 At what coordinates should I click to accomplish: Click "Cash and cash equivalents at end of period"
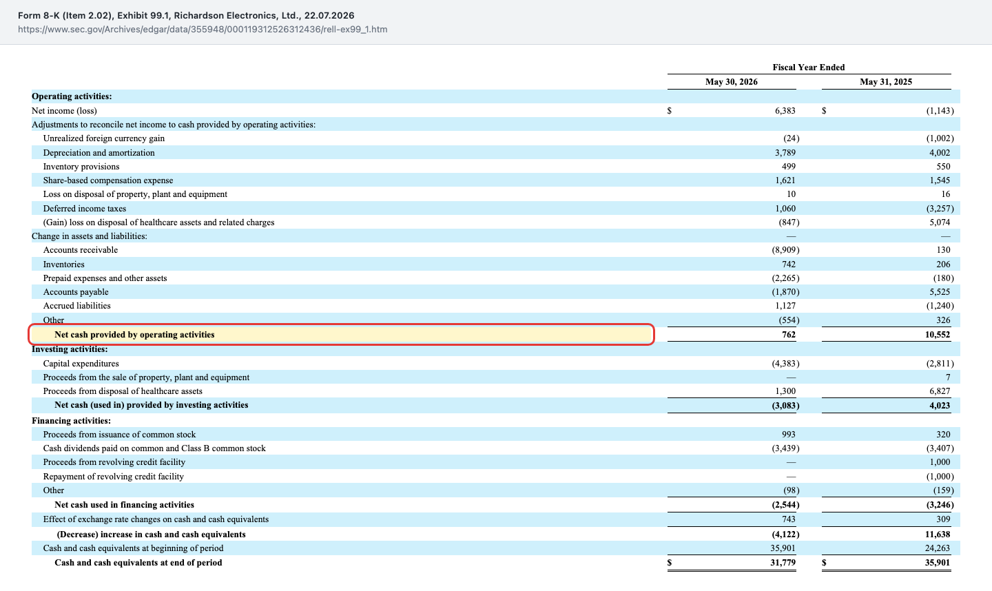pyautogui.click(x=138, y=563)
